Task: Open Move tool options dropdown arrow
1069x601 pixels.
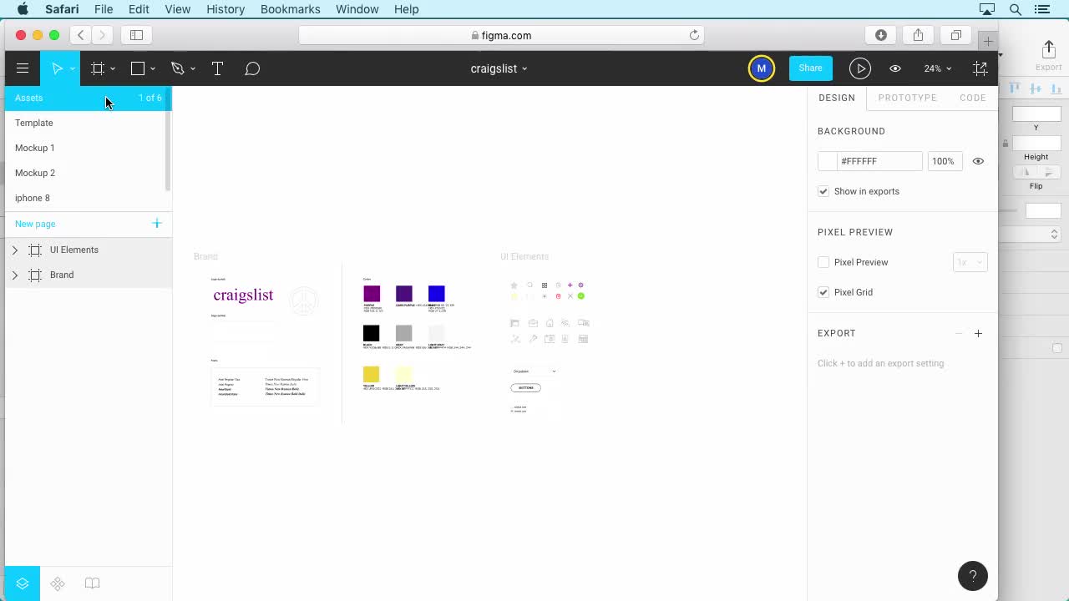Action: pos(73,68)
